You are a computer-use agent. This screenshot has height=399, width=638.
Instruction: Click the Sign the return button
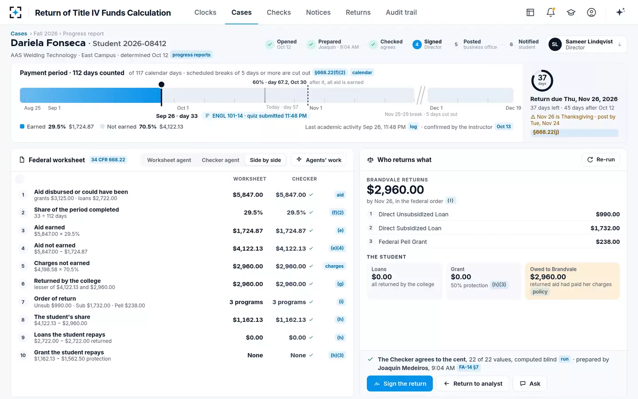click(401, 383)
